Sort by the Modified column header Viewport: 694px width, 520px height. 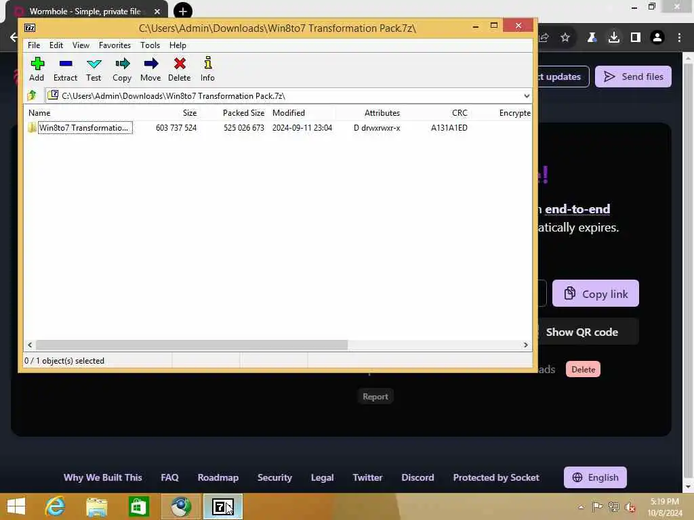tap(289, 113)
